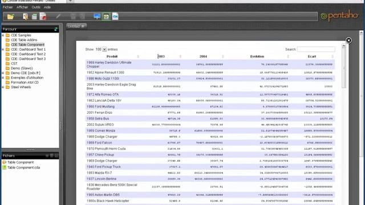This screenshot has width=365, height=205.
Task: Click the pencil edit toolbar icon
Action: coord(58,17)
